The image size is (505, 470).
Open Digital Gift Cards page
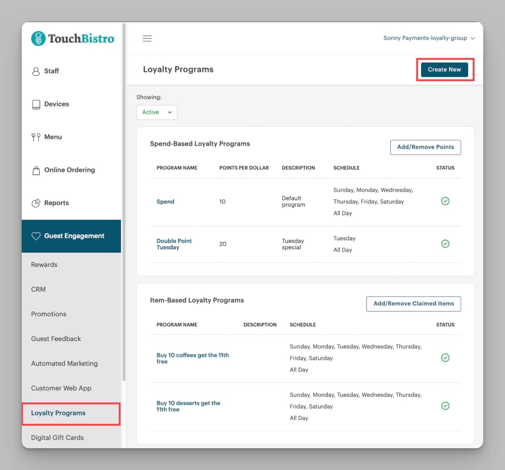tap(71, 438)
